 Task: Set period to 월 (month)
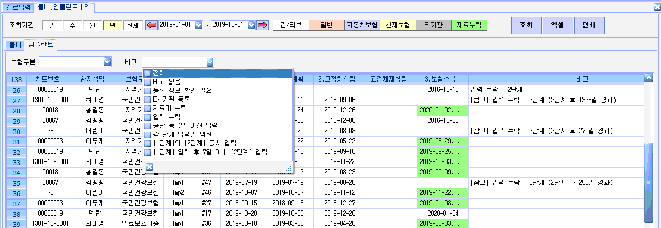(93, 25)
